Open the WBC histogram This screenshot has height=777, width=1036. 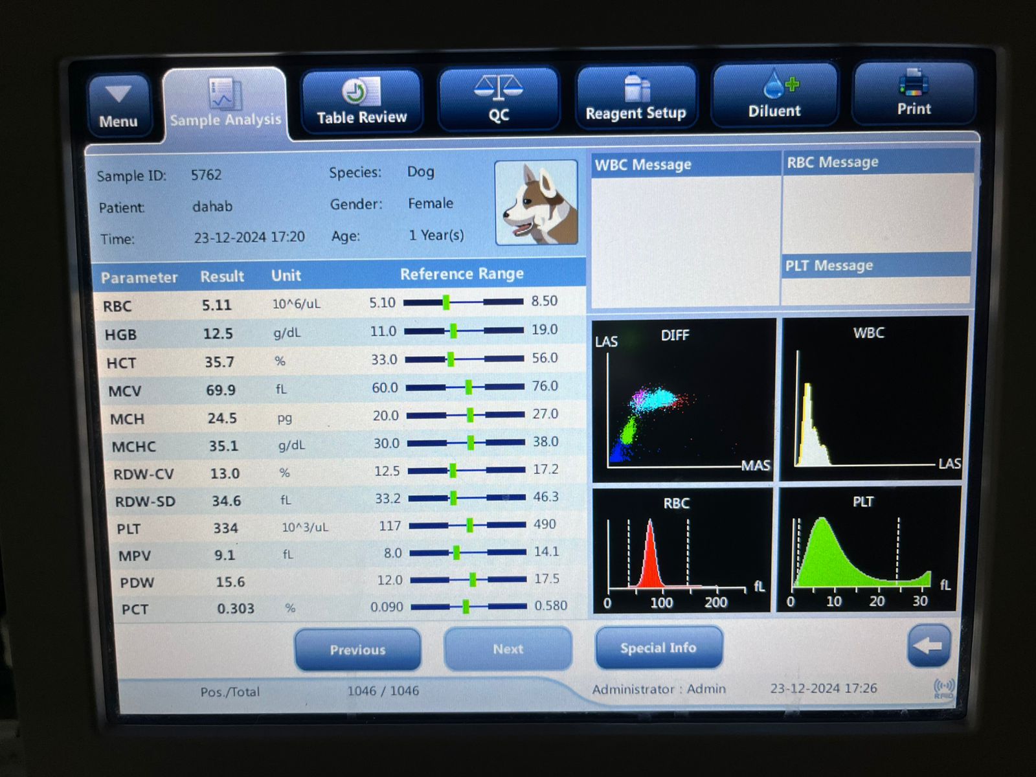(x=874, y=398)
